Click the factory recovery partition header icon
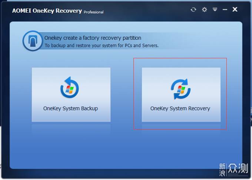252x180 pixels. [x=33, y=41]
